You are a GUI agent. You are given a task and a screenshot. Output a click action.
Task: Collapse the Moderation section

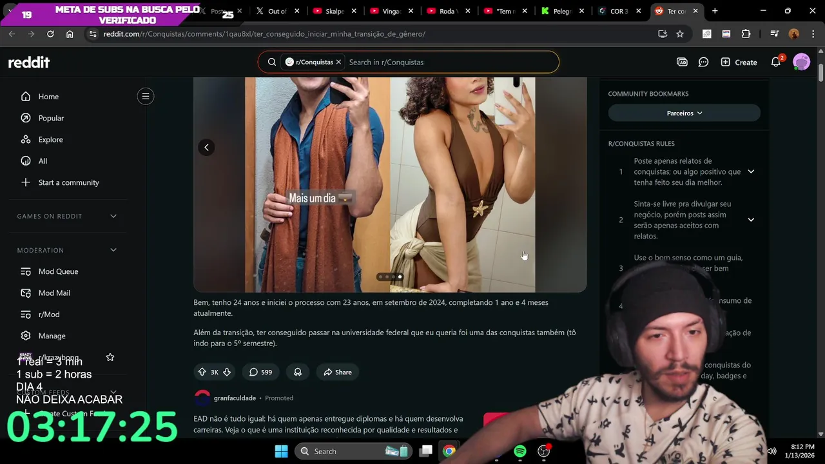[x=113, y=250]
